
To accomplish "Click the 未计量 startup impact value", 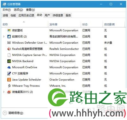I will click(x=108, y=43).
